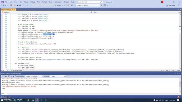The image size is (182, 102).
Task: Click the feedback icon beside Live Share
Action: [x=179, y=6]
